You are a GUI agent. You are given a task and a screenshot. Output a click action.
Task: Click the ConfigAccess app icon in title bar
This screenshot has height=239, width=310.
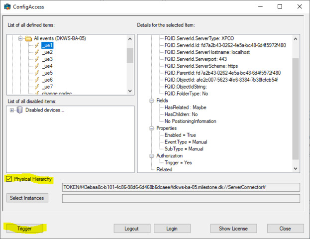(x=8, y=6)
